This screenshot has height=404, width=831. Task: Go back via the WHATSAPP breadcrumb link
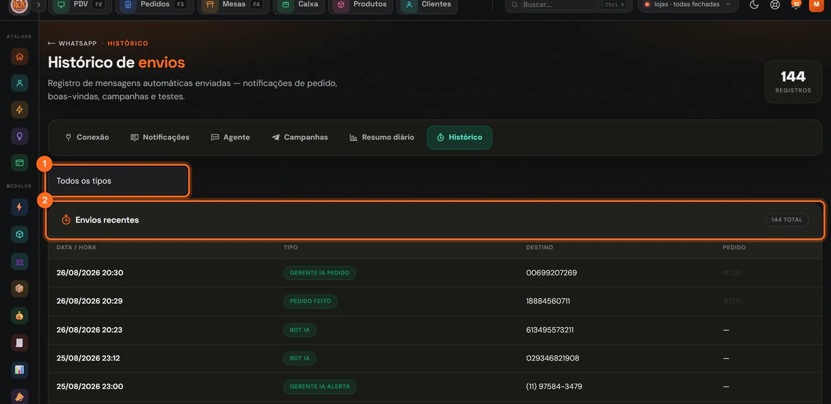point(72,44)
